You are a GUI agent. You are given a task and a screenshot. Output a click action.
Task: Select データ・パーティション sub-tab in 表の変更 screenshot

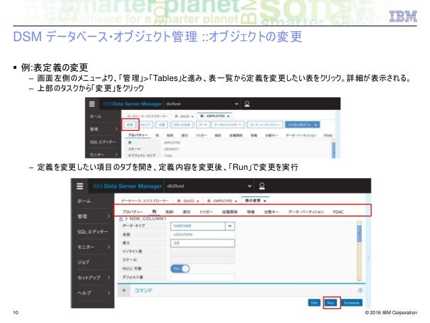(x=306, y=212)
